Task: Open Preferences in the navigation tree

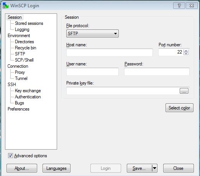Action: point(18,109)
